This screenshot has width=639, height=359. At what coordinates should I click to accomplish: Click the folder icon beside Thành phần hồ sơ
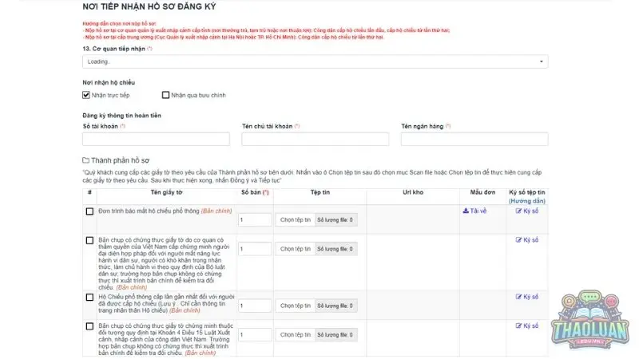click(86, 160)
